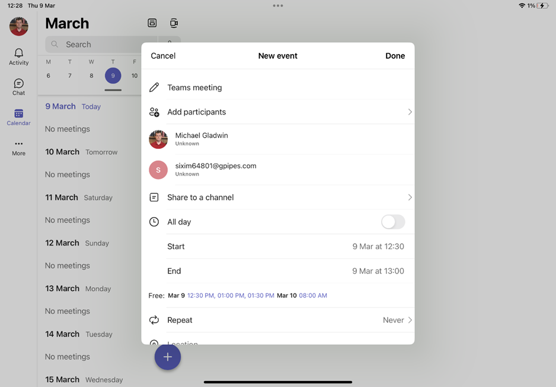The width and height of the screenshot is (556, 387).
Task: Click the calendar view switcher icon
Action: pos(152,23)
